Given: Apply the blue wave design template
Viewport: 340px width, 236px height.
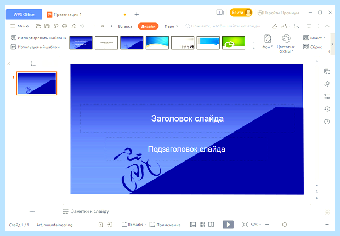Looking at the screenshot, I should tap(157, 43).
